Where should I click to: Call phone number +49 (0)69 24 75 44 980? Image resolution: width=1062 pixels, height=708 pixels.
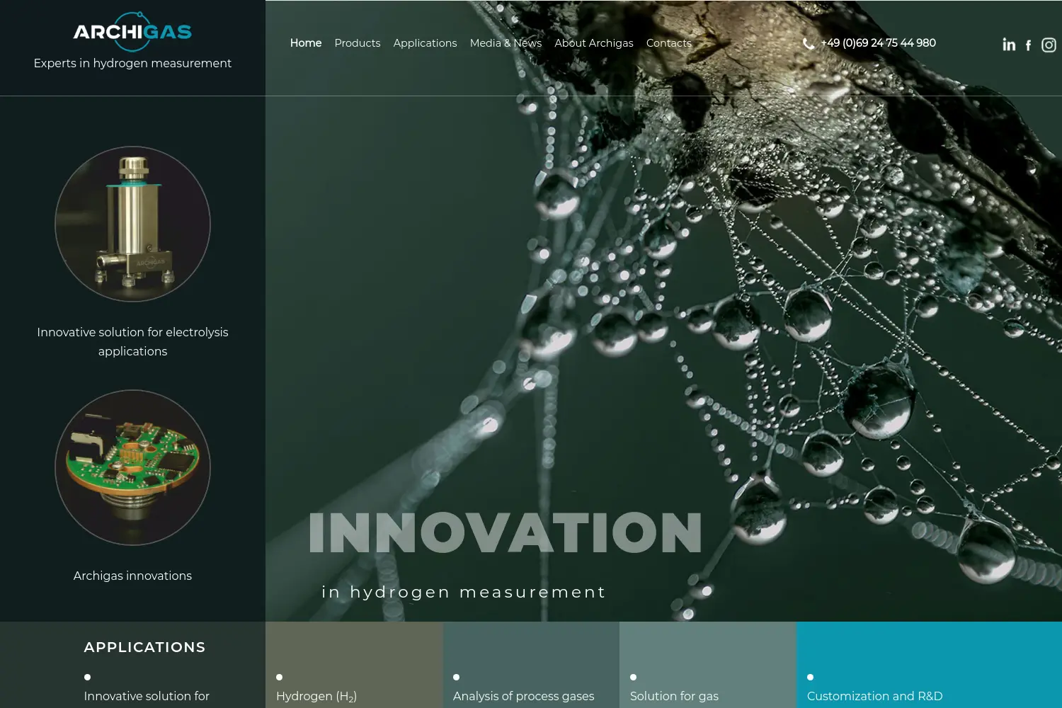878,43
